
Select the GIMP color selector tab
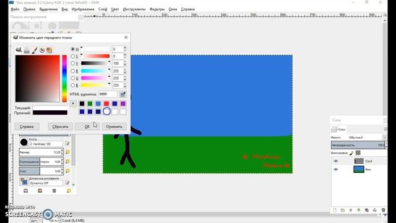(19, 50)
